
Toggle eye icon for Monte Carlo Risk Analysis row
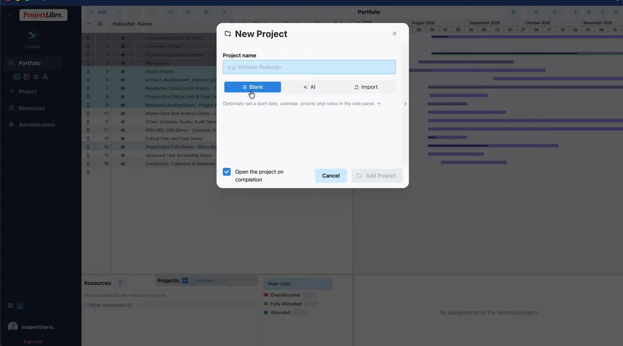click(123, 113)
